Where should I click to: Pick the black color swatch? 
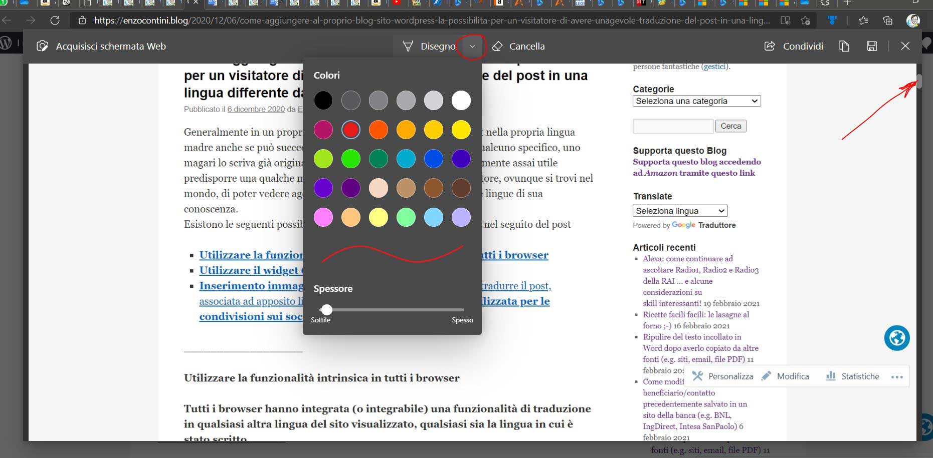pyautogui.click(x=323, y=101)
